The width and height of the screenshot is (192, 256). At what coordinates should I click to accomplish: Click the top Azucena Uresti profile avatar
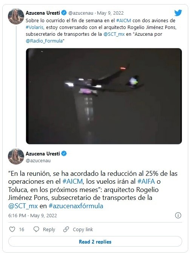click(16, 17)
